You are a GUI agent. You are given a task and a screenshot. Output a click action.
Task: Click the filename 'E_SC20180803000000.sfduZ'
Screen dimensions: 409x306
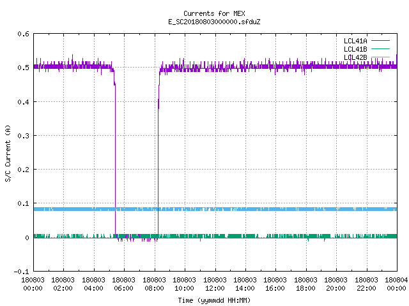point(214,22)
